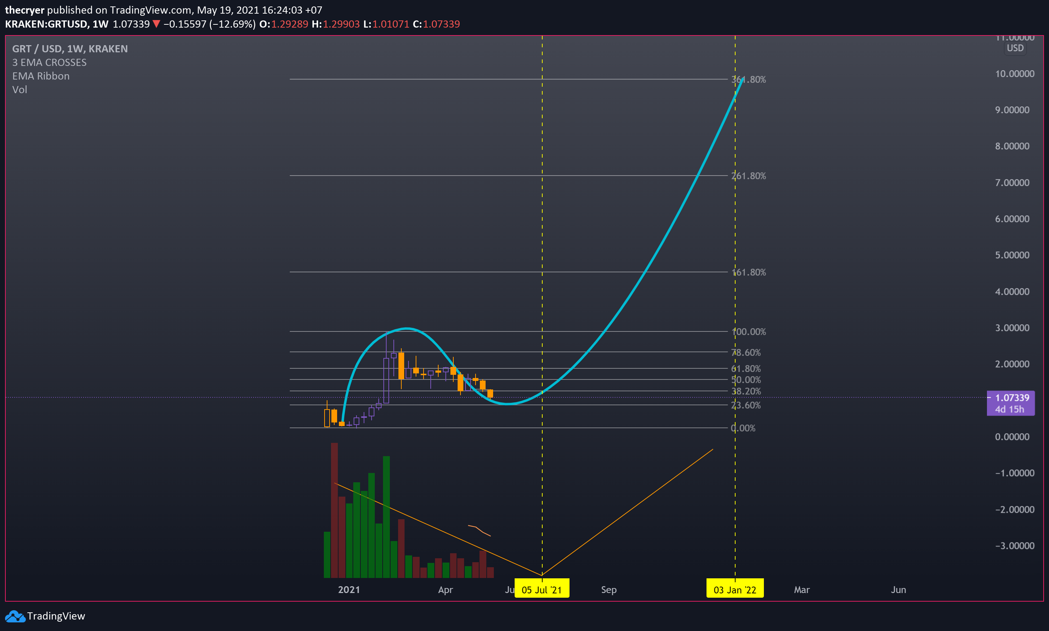Image resolution: width=1049 pixels, height=631 pixels.
Task: Click the Apr time axis label
Action: point(445,590)
